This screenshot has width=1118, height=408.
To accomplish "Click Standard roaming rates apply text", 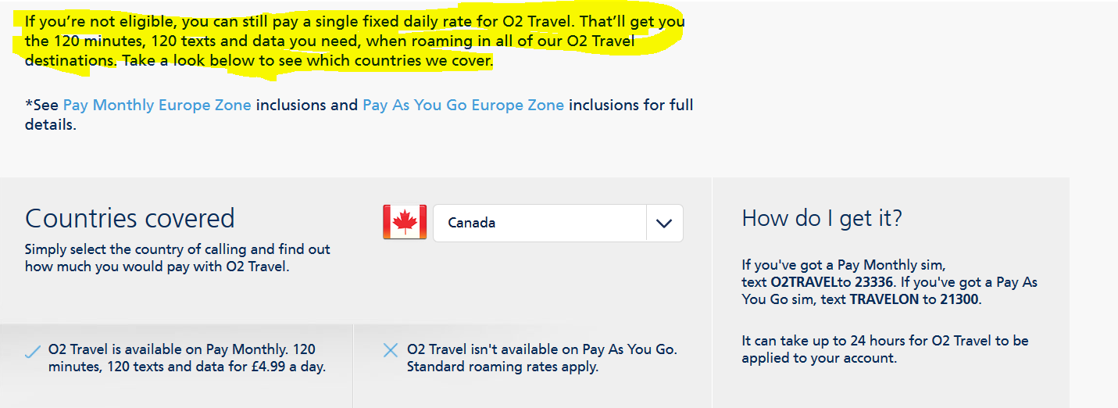I will pyautogui.click(x=502, y=367).
